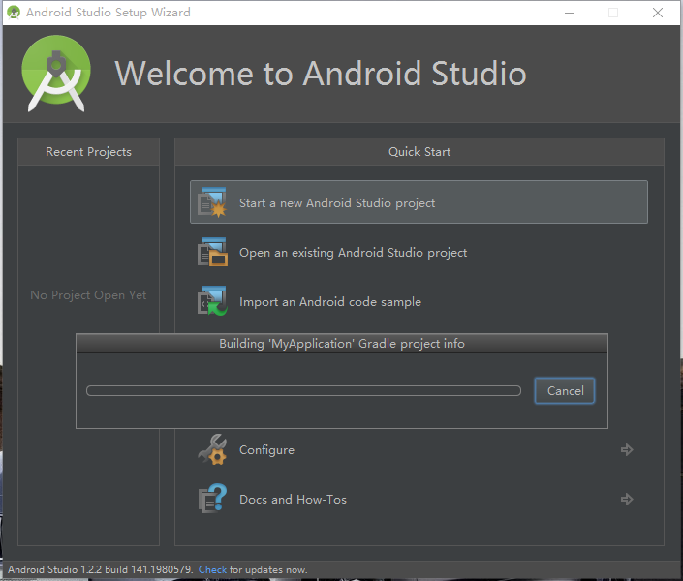Click the Building 'MyApplication' Gradle project info title

(x=342, y=344)
